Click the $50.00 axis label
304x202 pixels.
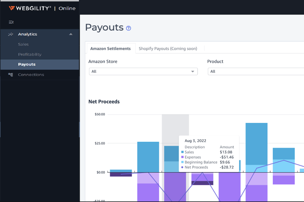coord(100,114)
